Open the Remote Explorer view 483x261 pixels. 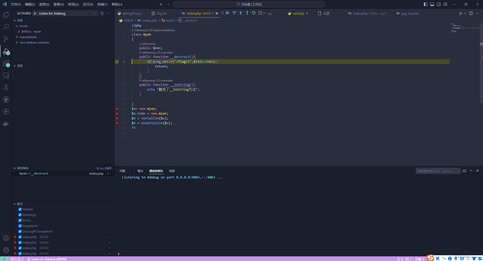(6, 75)
